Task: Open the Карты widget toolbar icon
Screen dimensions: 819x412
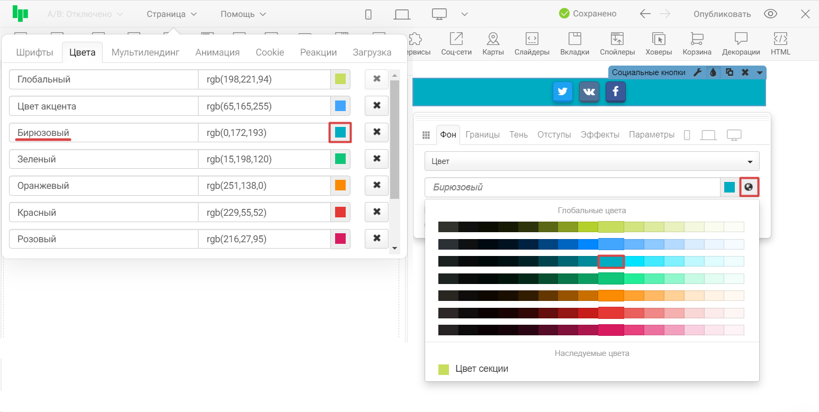Action: click(x=493, y=44)
